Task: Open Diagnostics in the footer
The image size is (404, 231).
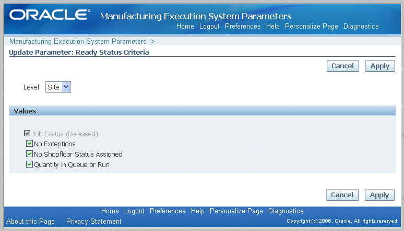Action: tap(286, 211)
